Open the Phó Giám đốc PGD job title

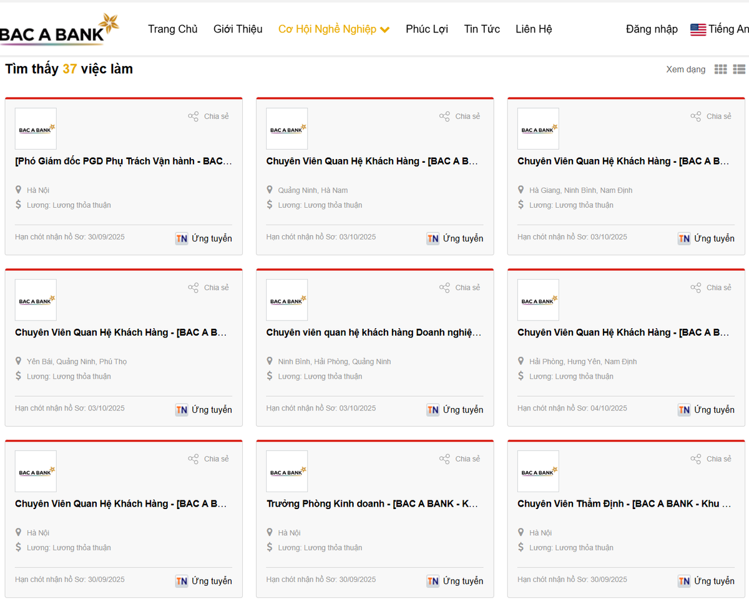coord(124,161)
